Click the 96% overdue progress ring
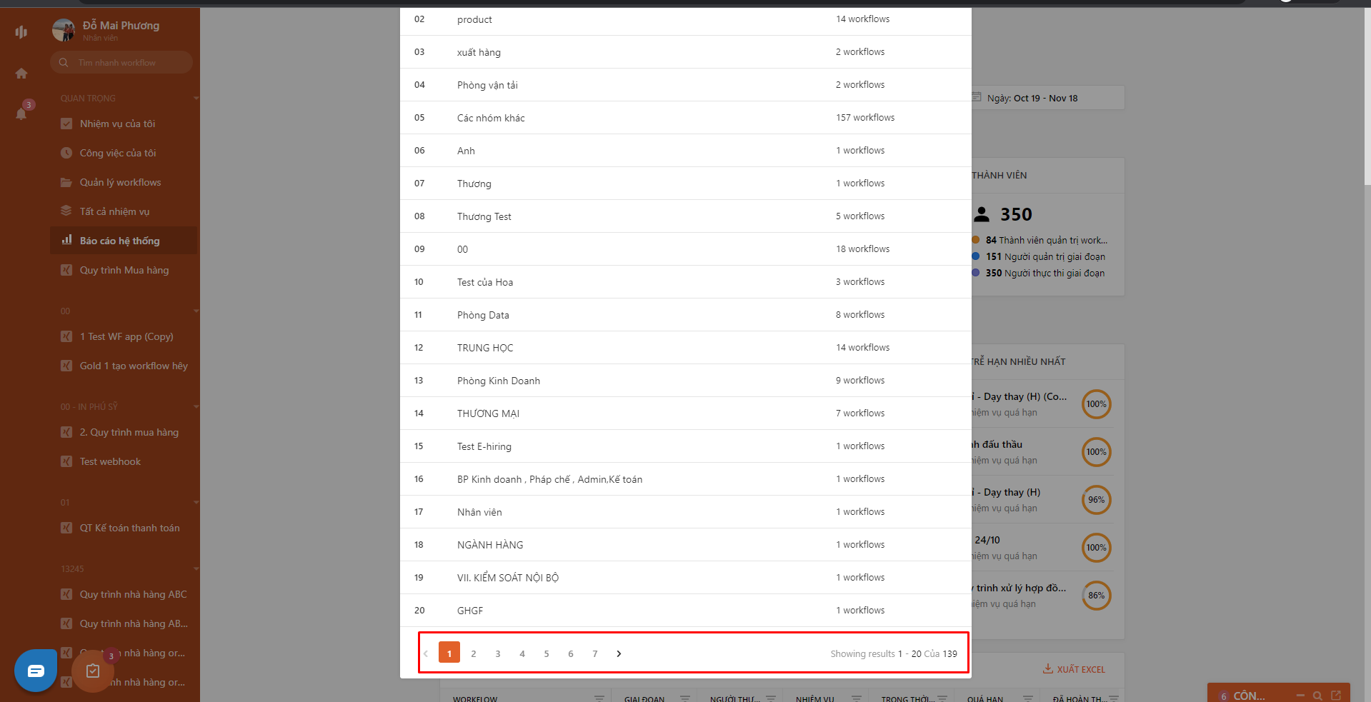The width and height of the screenshot is (1371, 702). (x=1097, y=500)
